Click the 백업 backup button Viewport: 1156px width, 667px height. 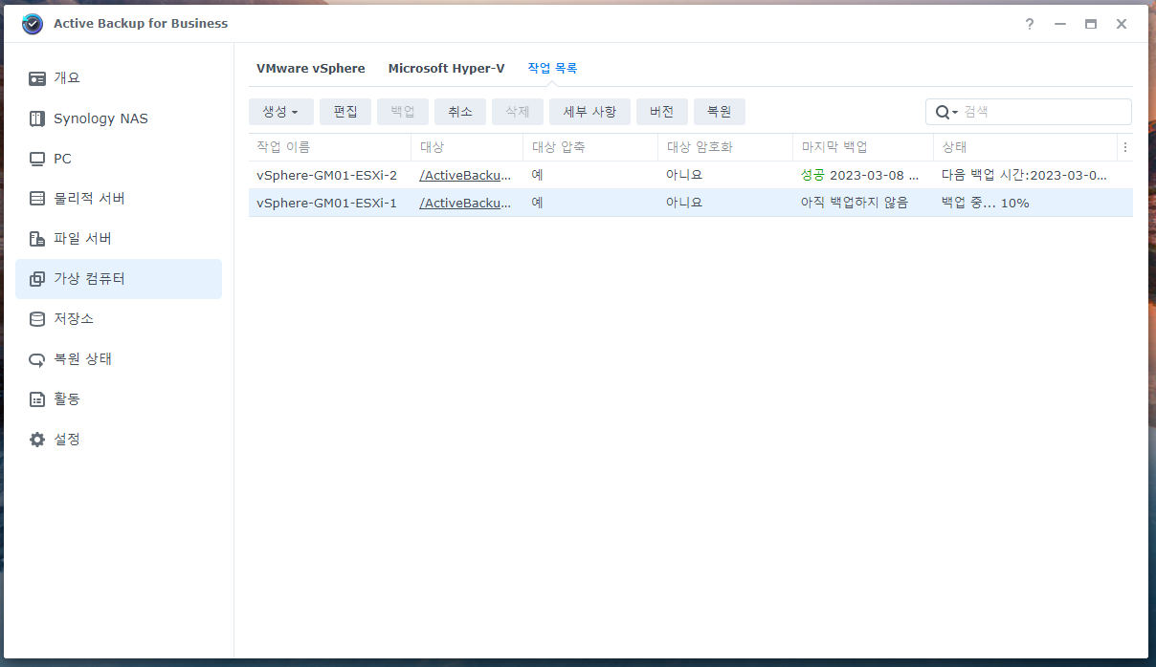point(403,112)
